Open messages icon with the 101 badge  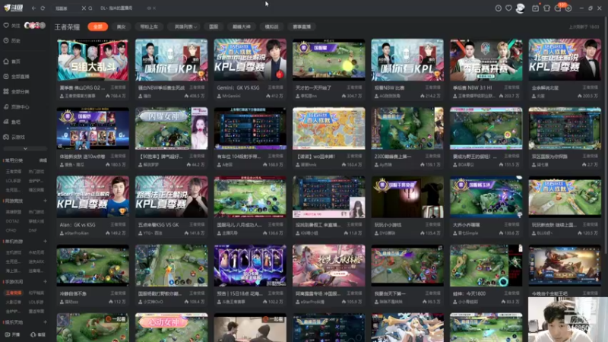click(x=558, y=8)
